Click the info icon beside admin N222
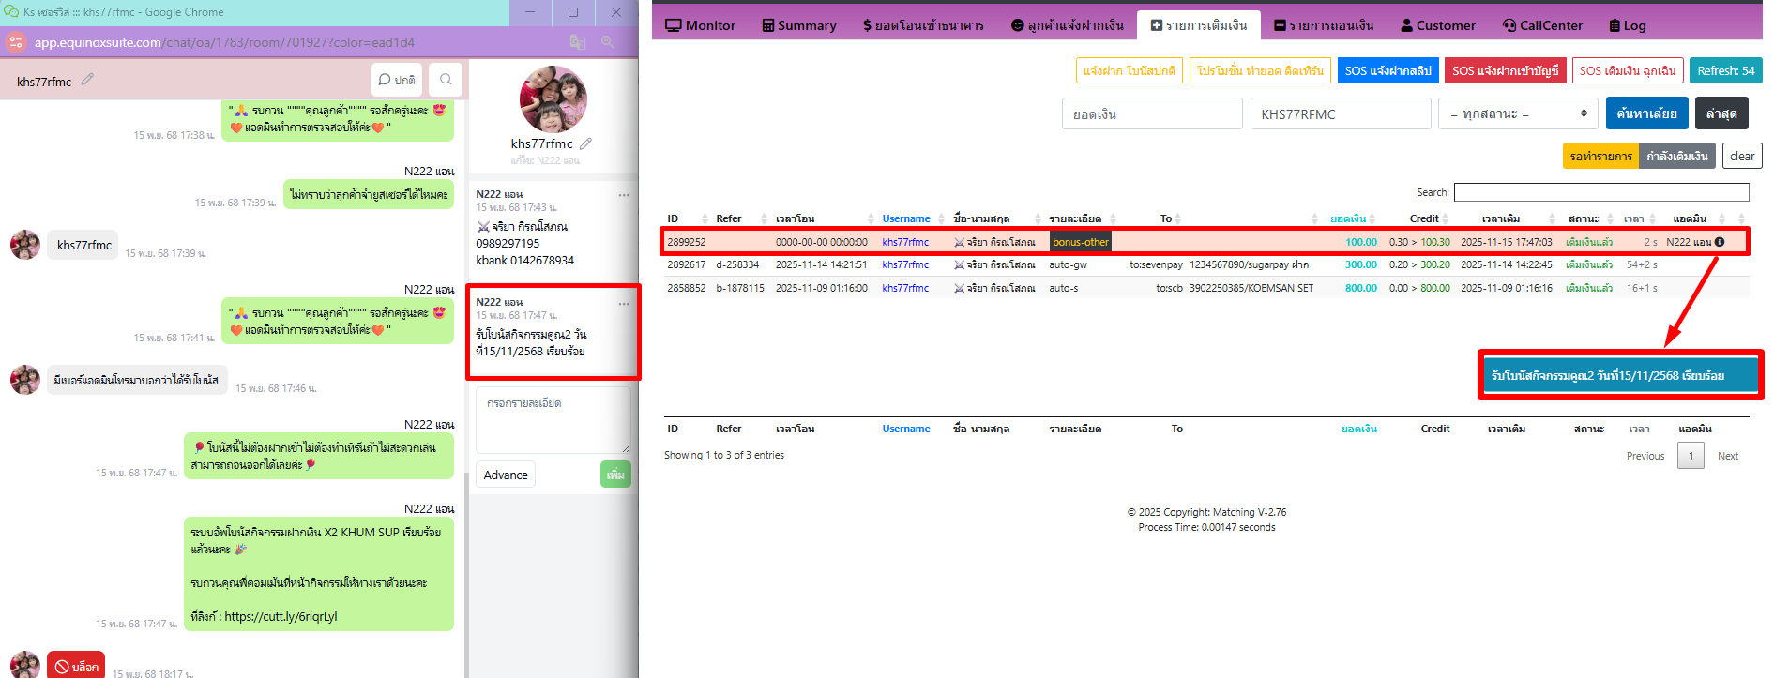 (1720, 242)
